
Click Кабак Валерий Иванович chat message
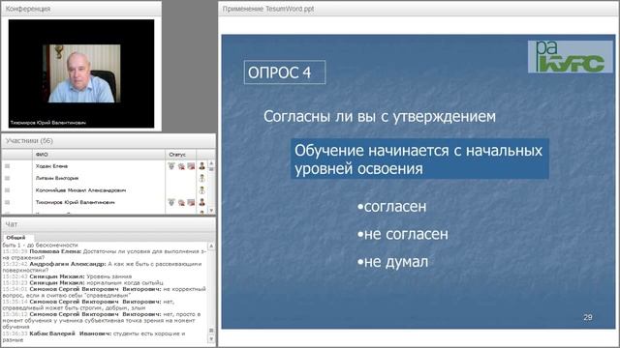pyautogui.click(x=94, y=336)
